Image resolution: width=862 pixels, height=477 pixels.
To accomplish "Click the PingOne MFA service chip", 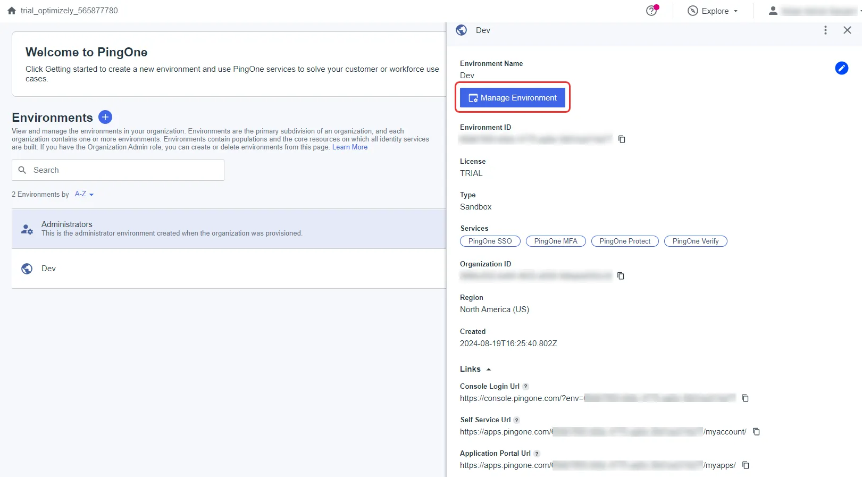I will click(x=556, y=241).
